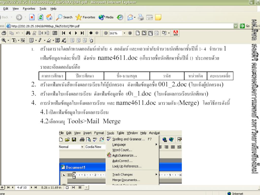The image size is (260, 195).
Task: Click the address bar URL field
Action: coord(119,26)
